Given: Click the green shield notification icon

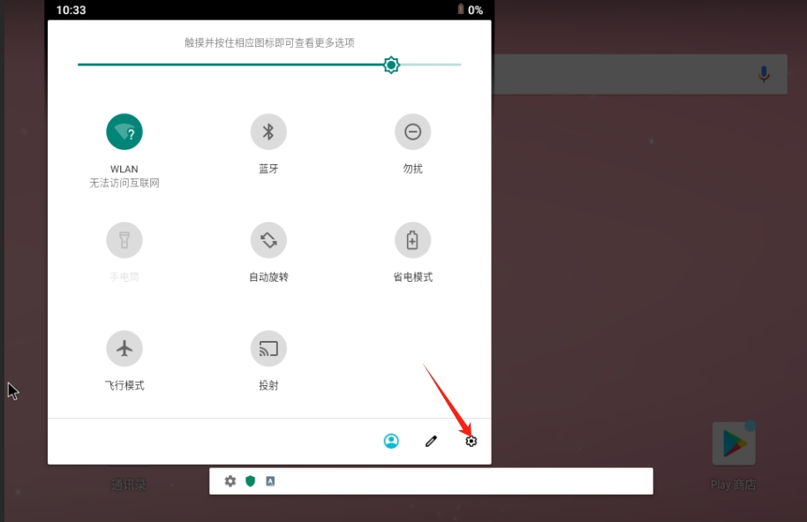Looking at the screenshot, I should (251, 481).
